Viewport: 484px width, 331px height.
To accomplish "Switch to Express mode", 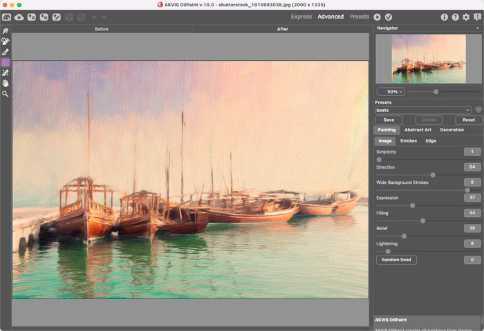I will [x=301, y=17].
